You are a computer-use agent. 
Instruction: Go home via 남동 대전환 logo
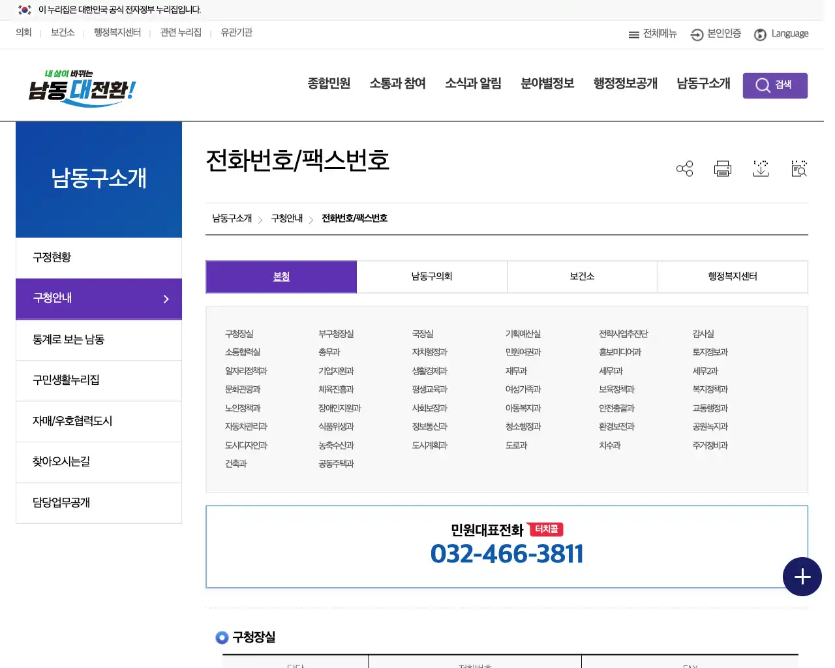click(x=82, y=88)
